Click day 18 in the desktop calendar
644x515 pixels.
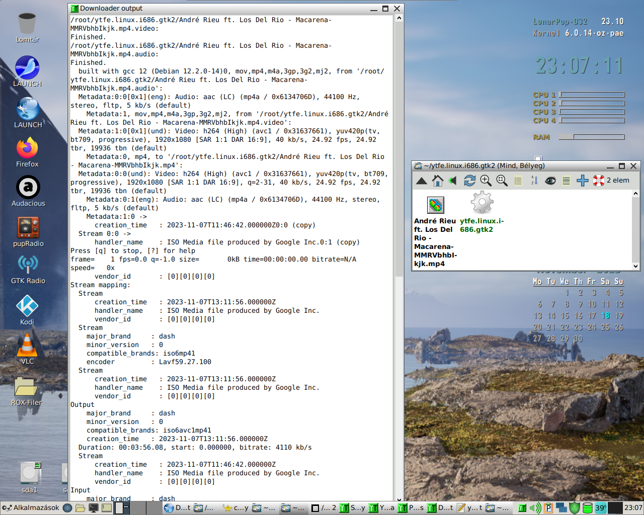[x=605, y=316]
